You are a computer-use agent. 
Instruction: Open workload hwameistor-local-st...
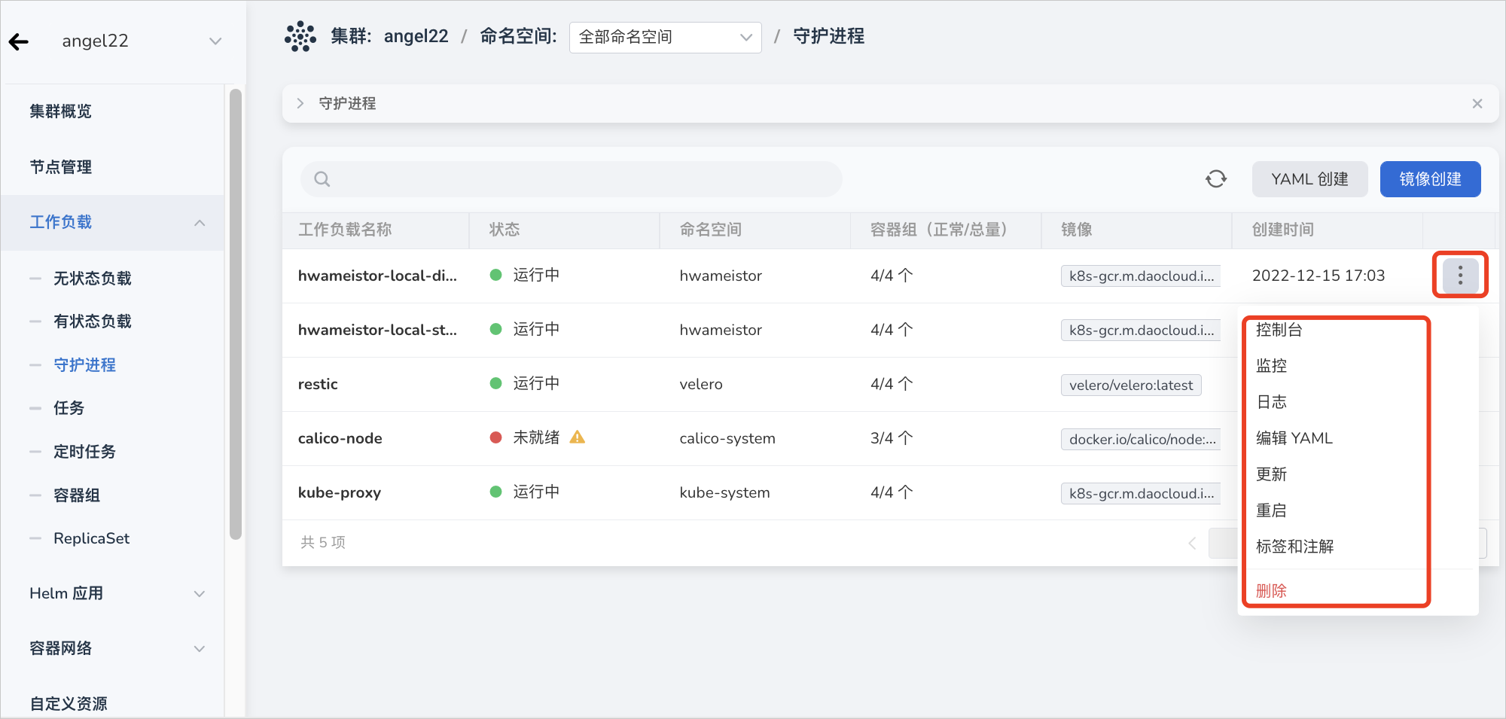click(x=377, y=330)
